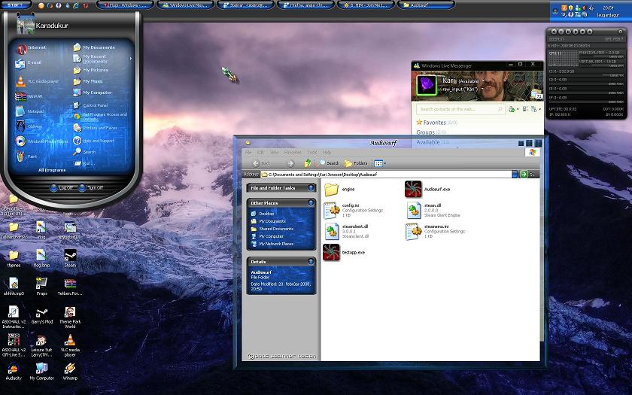
Task: Select steamclient.dll file in Explorer
Action: pos(347,232)
